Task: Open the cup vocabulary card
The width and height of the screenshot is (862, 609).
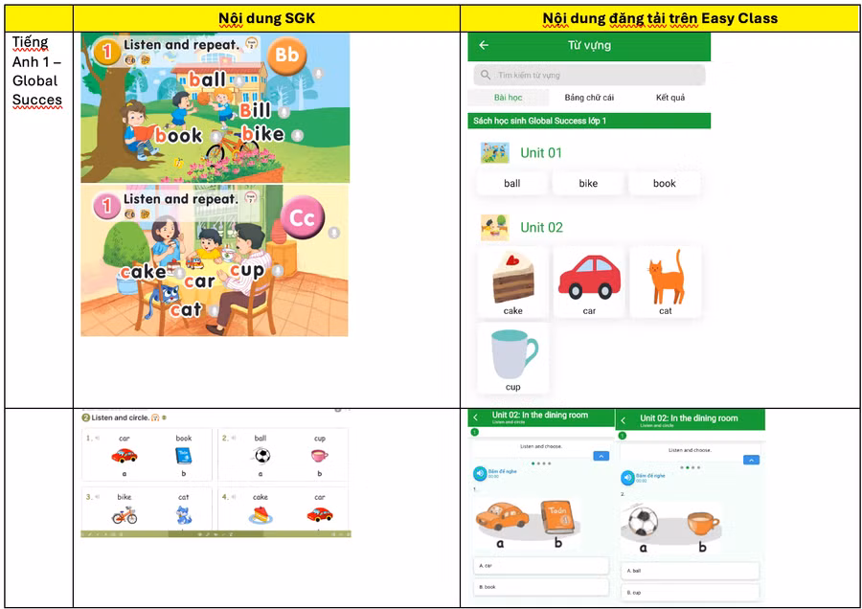Action: coord(513,358)
